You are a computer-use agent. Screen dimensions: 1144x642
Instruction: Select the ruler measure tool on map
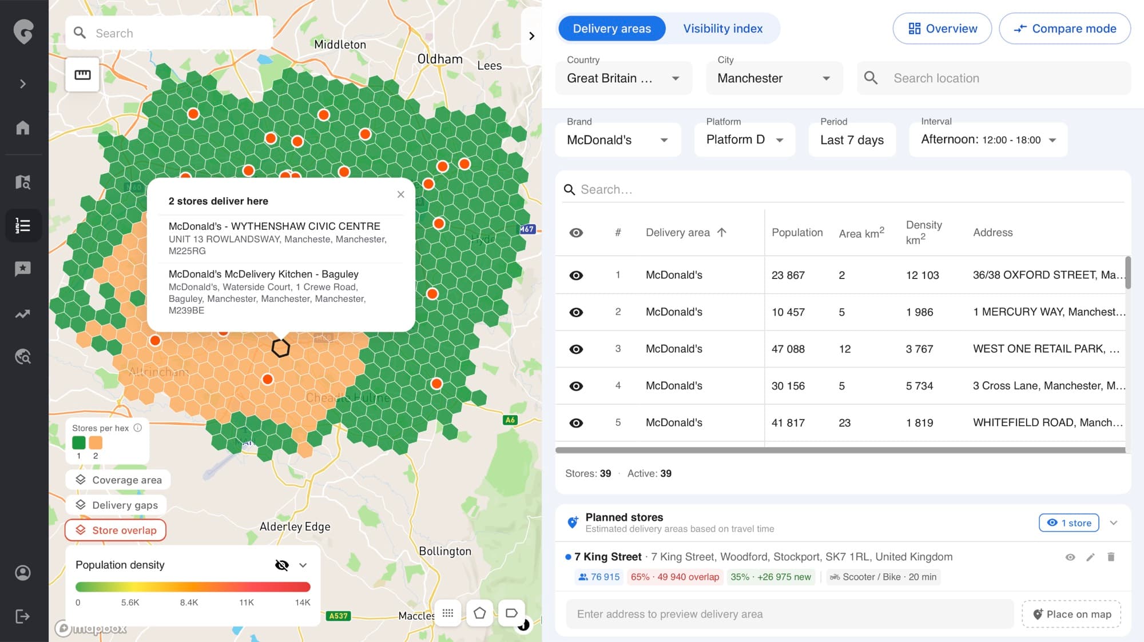point(82,75)
